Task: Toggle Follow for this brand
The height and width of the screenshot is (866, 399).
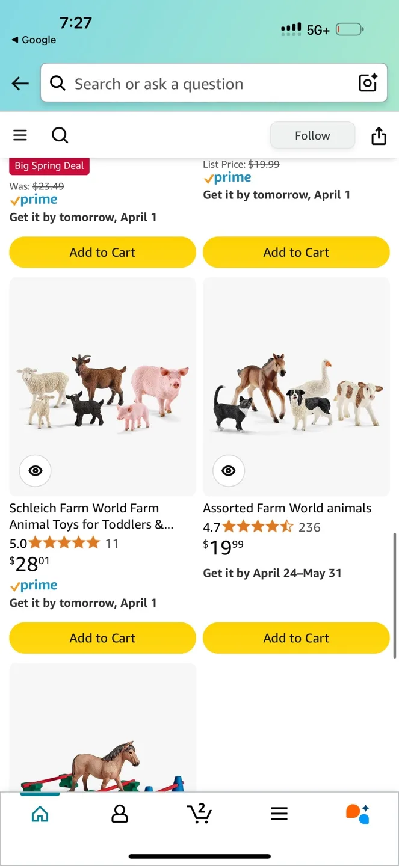Action: (312, 135)
